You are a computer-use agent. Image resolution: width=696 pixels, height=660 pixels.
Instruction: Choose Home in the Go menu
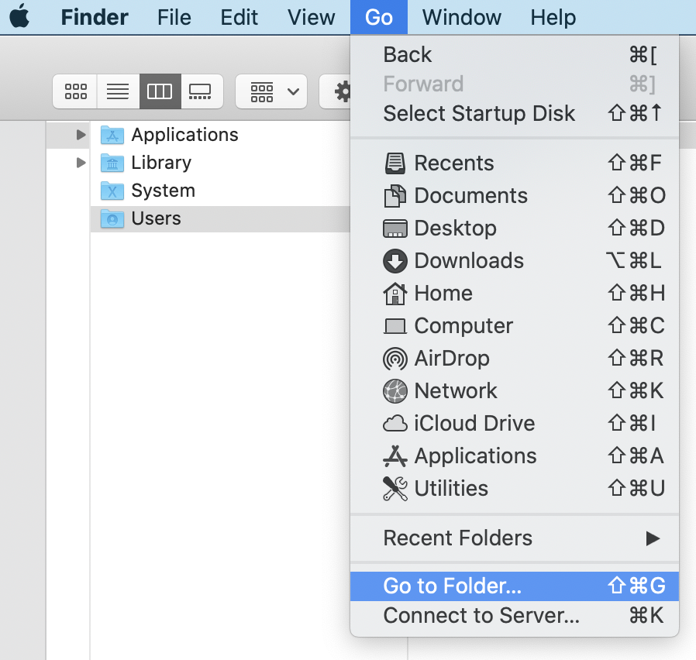click(515, 293)
